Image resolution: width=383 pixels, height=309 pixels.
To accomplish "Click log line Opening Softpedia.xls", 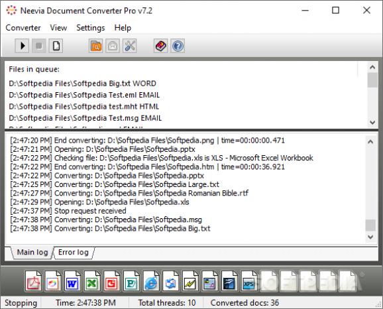I will click(x=99, y=202).
